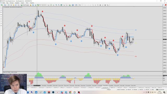Select the trendline drawing tool

click(91, 5)
